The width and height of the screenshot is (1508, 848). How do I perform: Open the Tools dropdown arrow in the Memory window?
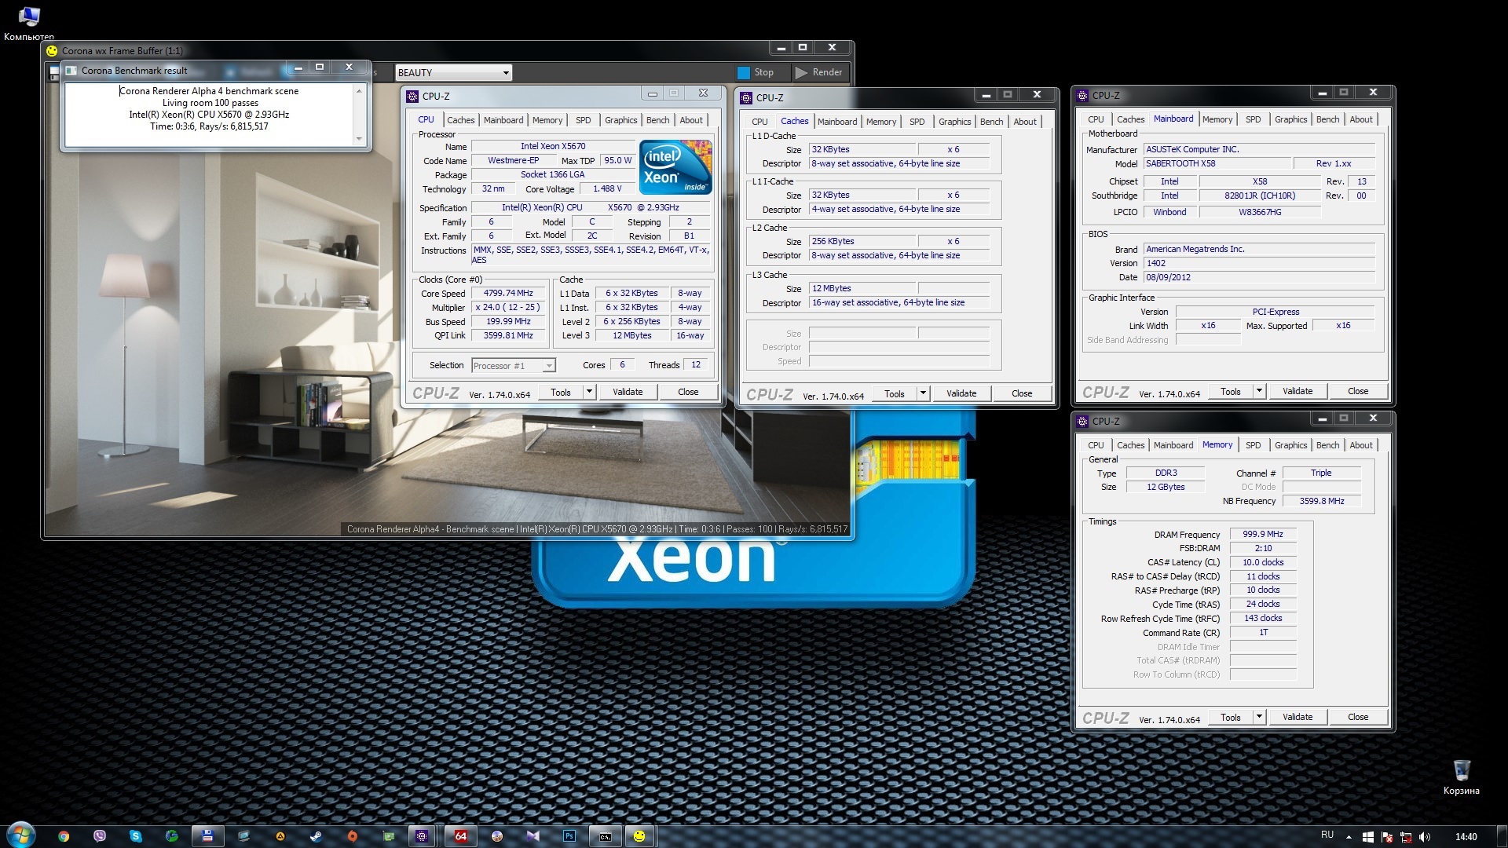tap(1258, 717)
